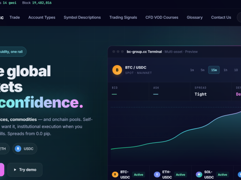Image resolution: width=241 pixels, height=180 pixels.
Task: Click the Active badge next to SOL-USDC
Action: click(x=222, y=175)
